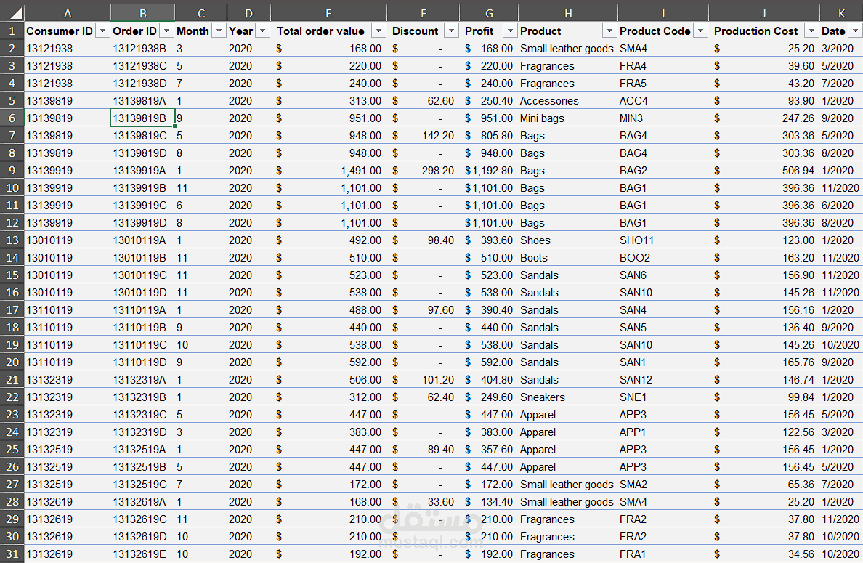Select column H header

(568, 13)
